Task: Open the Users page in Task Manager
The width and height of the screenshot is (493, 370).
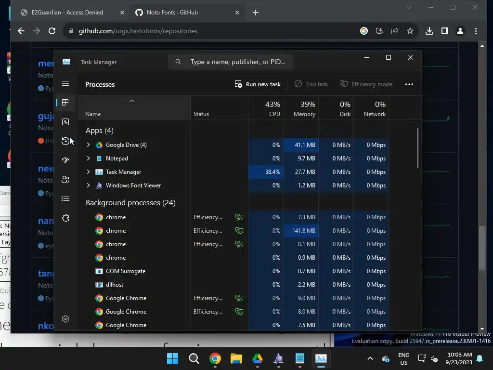Action: coord(65,179)
